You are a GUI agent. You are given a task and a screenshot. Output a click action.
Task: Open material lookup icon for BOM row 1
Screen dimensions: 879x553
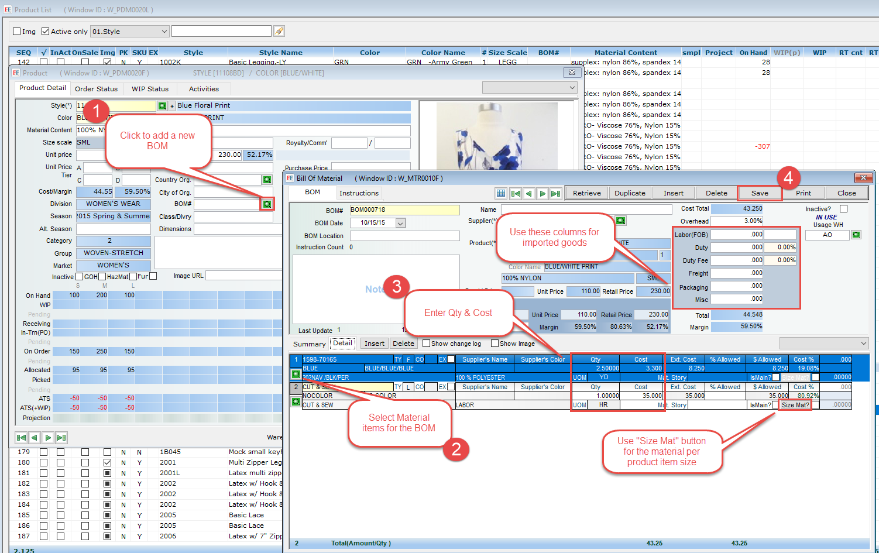point(296,374)
